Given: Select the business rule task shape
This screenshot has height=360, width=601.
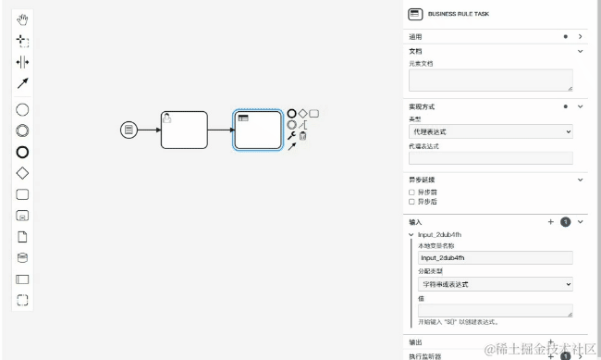Looking at the screenshot, I should coord(258,130).
